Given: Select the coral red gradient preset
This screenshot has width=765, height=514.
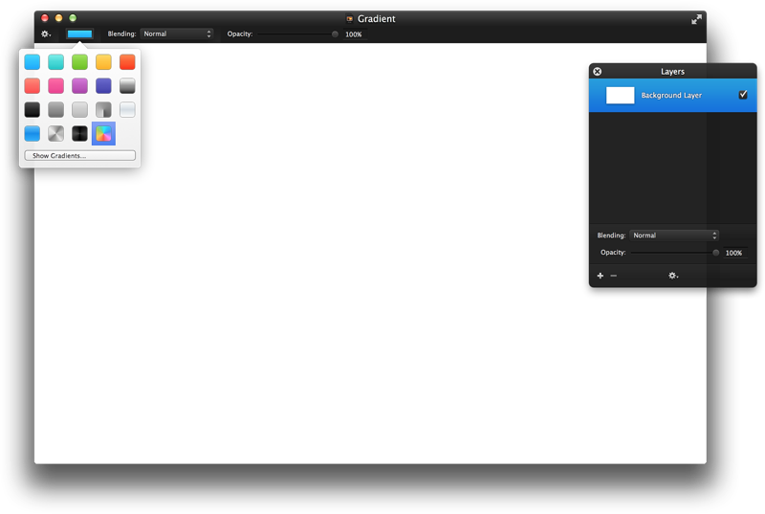Looking at the screenshot, I should [33, 86].
